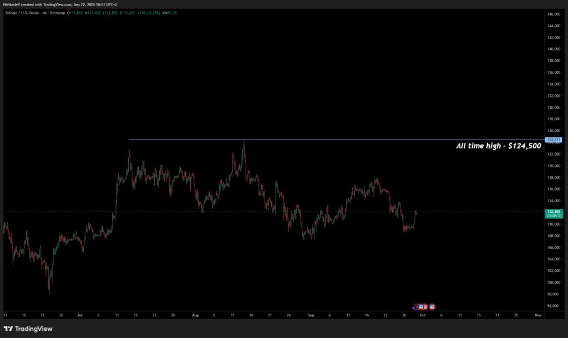Click the 'Nov' label on the time axis
This screenshot has width=568, height=338.
pos(538,315)
